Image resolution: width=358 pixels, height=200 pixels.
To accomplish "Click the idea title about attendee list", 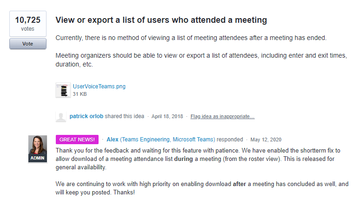I will pos(161,20).
